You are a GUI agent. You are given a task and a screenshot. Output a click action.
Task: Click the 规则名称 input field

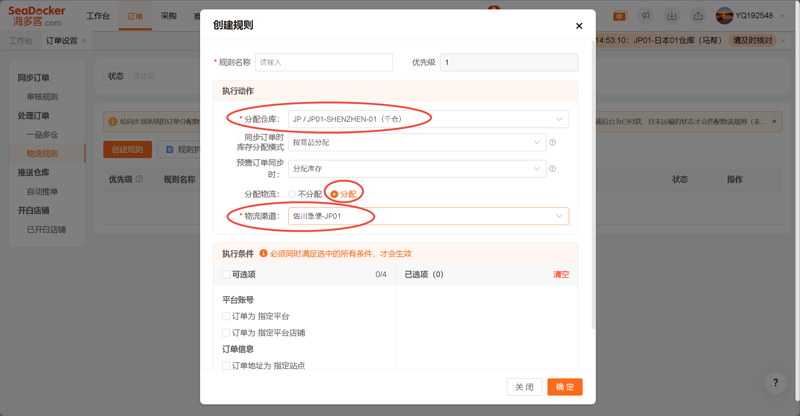[324, 62]
